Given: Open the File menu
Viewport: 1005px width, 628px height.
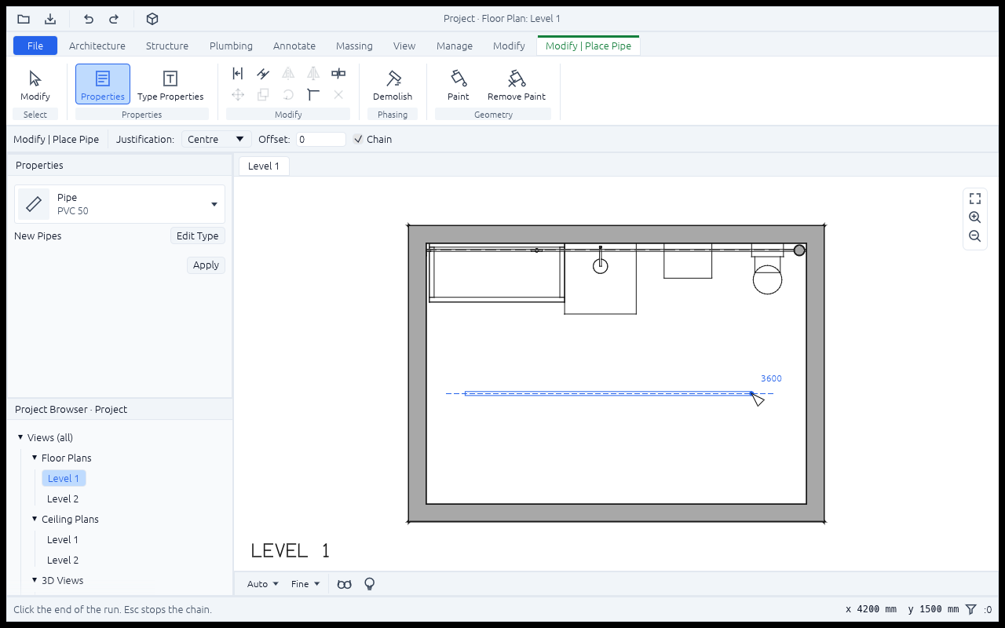Looking at the screenshot, I should coord(35,46).
